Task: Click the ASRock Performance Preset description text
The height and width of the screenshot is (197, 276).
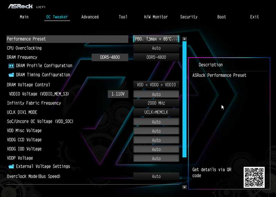Action: (219, 75)
